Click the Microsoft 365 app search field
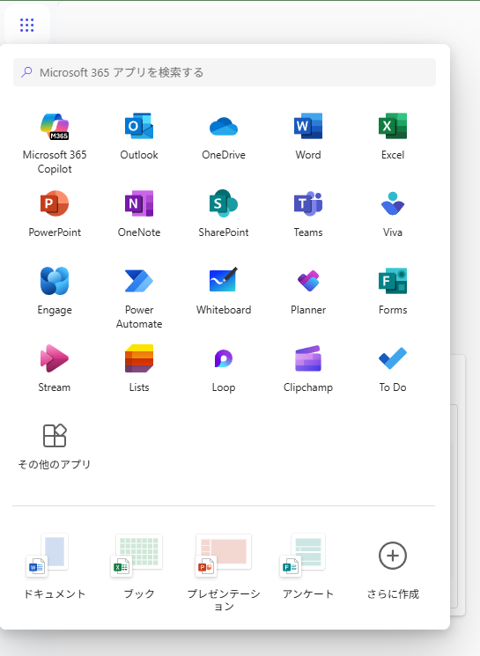The image size is (480, 656). (x=225, y=72)
